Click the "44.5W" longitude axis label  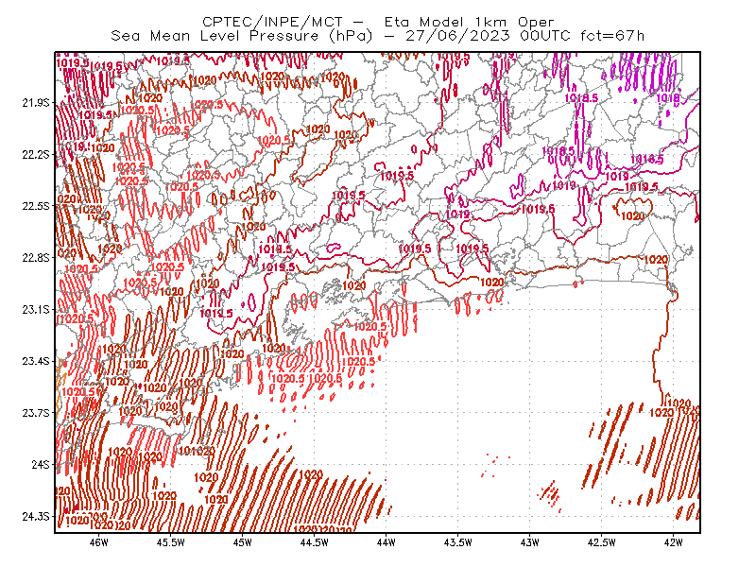click(314, 542)
